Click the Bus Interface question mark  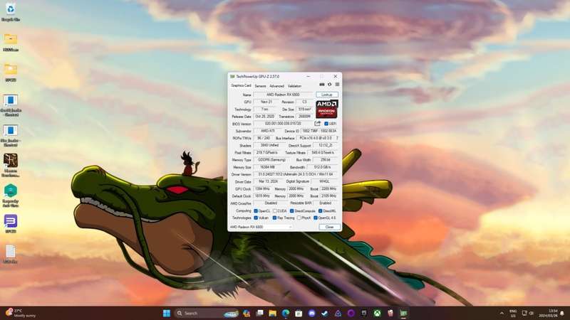(337, 138)
